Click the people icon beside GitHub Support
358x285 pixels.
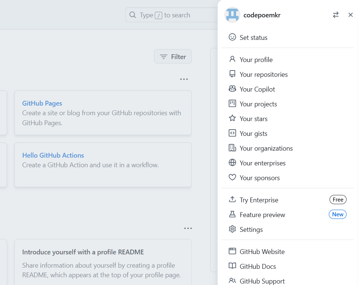(x=232, y=281)
